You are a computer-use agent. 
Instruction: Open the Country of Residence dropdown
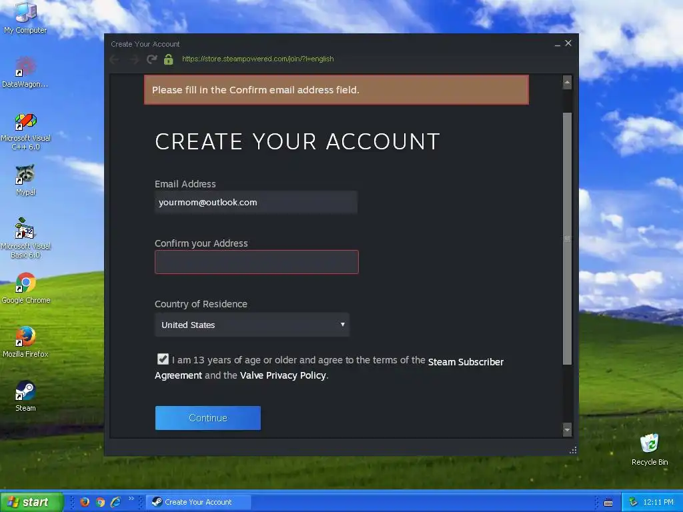point(252,325)
